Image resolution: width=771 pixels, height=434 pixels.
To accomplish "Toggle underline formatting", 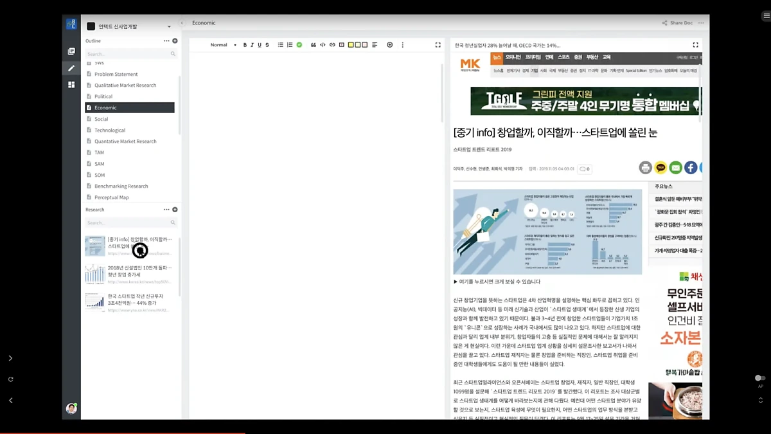I will (260, 44).
